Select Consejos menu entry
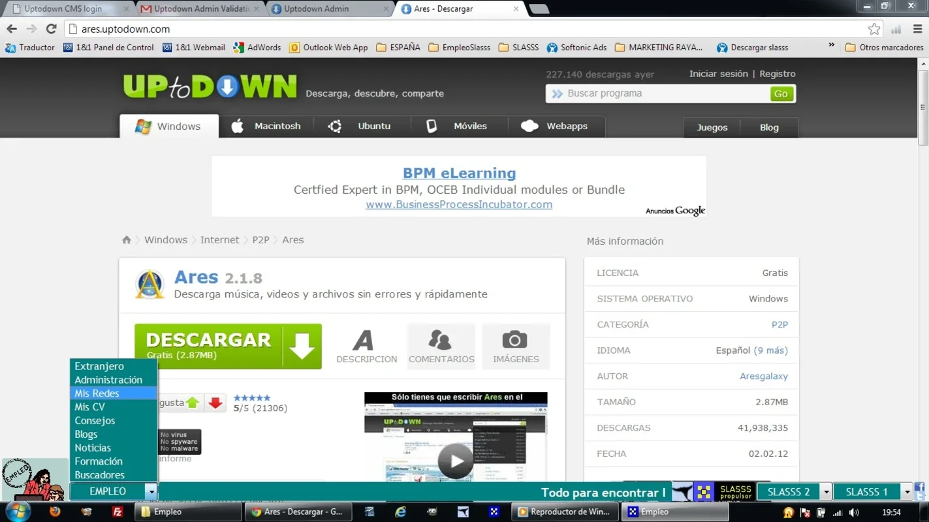Image resolution: width=929 pixels, height=522 pixels. point(114,420)
